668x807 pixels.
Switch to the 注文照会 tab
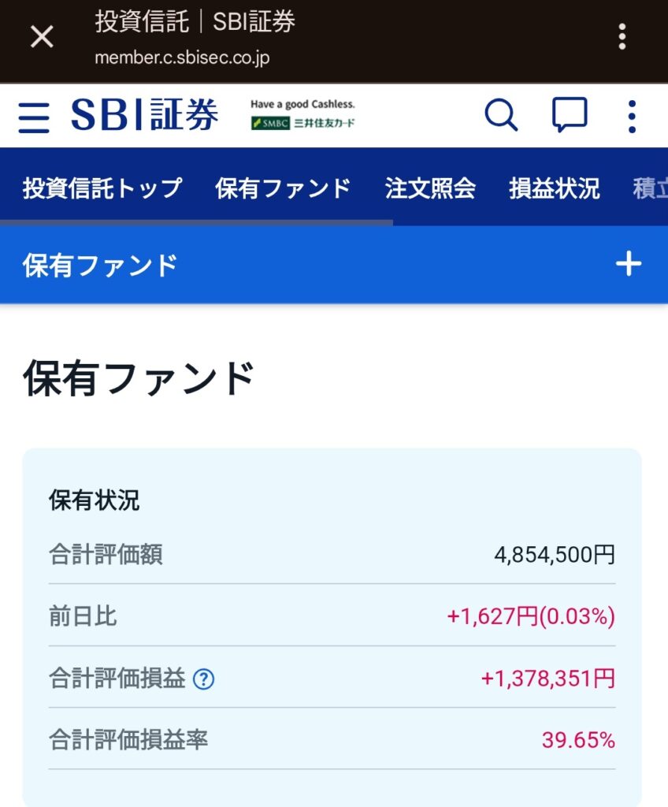(x=430, y=188)
